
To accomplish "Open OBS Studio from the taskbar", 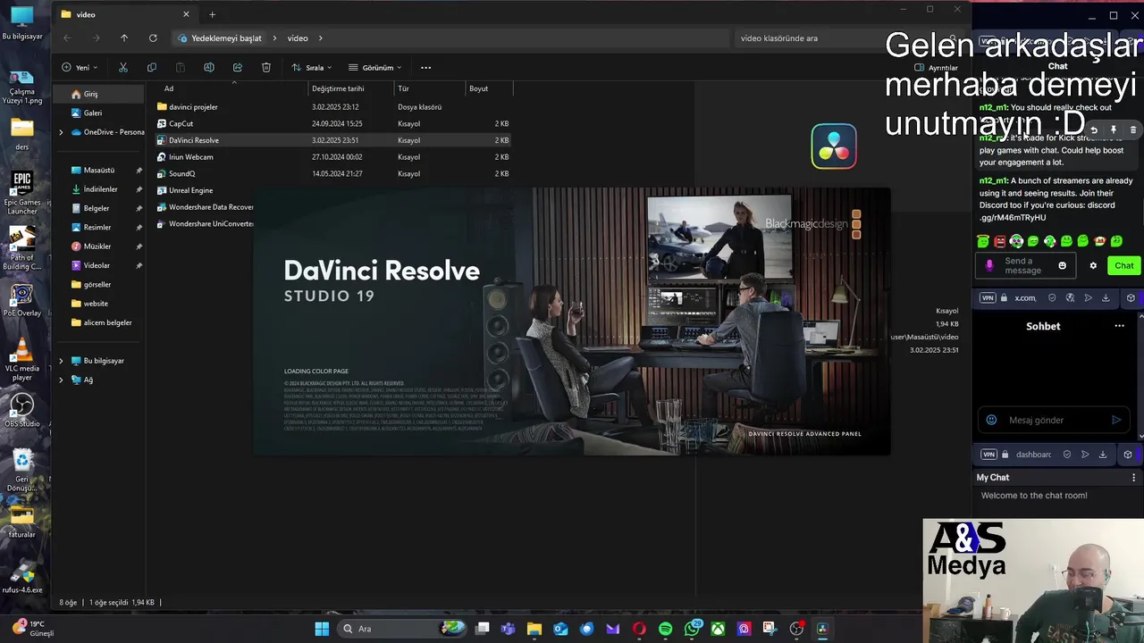I will [x=796, y=629].
